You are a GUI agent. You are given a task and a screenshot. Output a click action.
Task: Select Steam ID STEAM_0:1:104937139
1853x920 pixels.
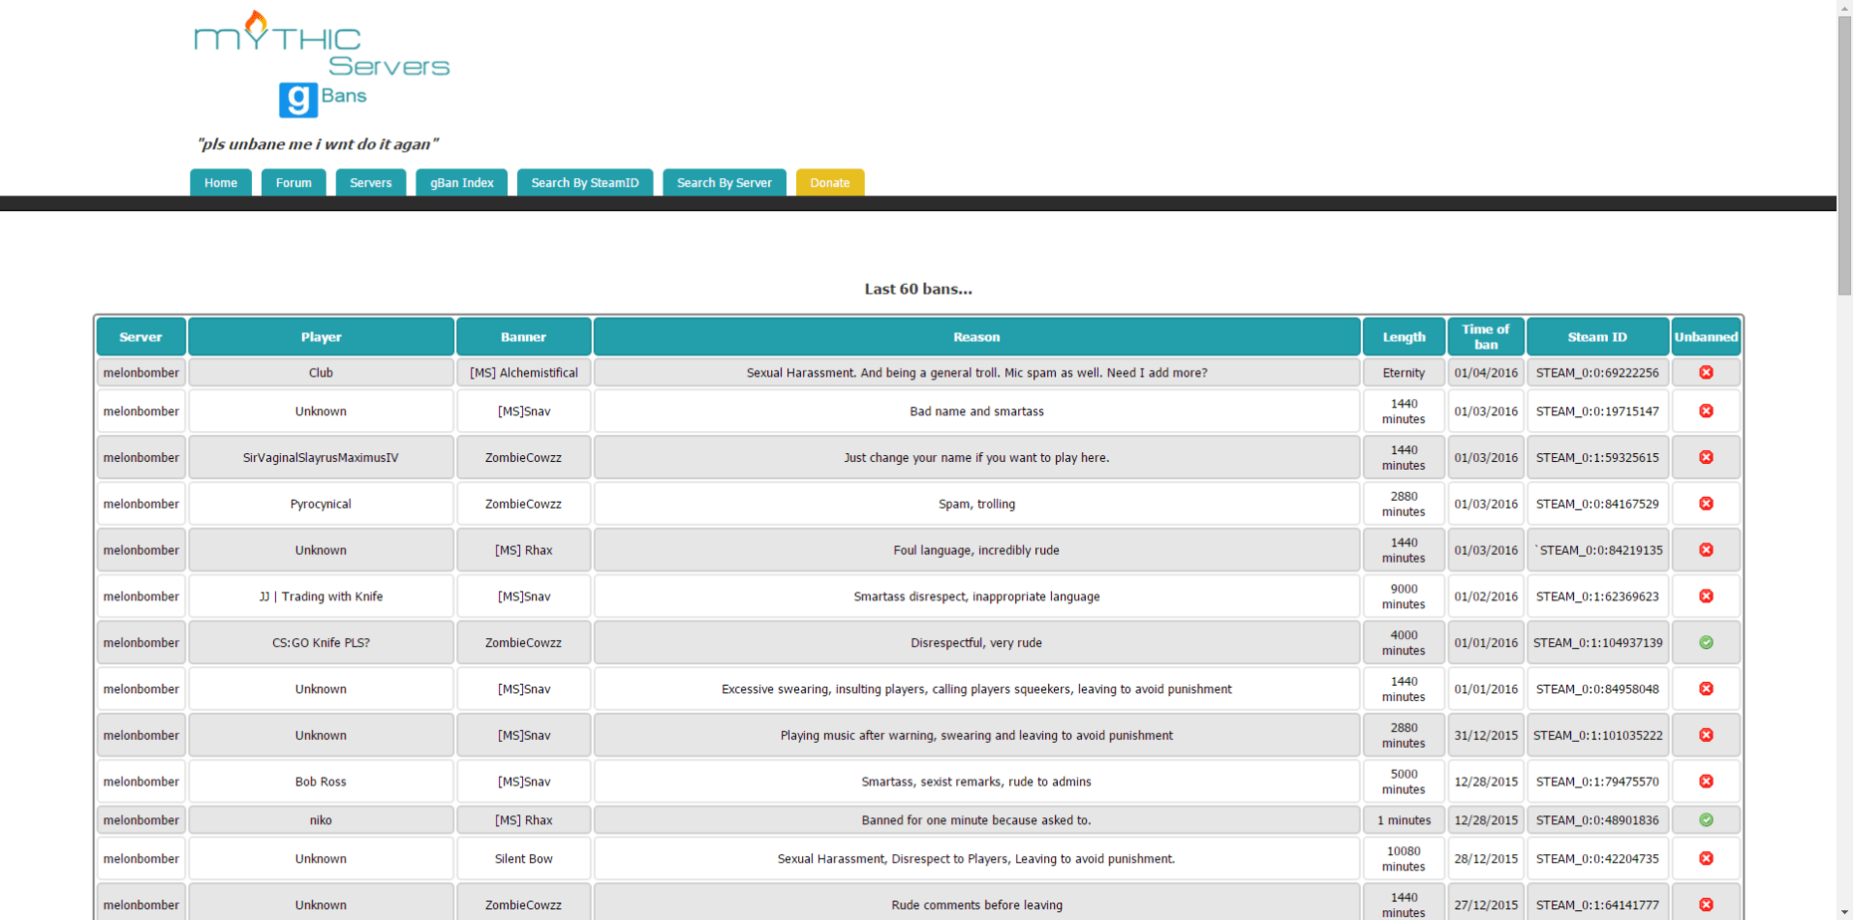pos(1597,643)
